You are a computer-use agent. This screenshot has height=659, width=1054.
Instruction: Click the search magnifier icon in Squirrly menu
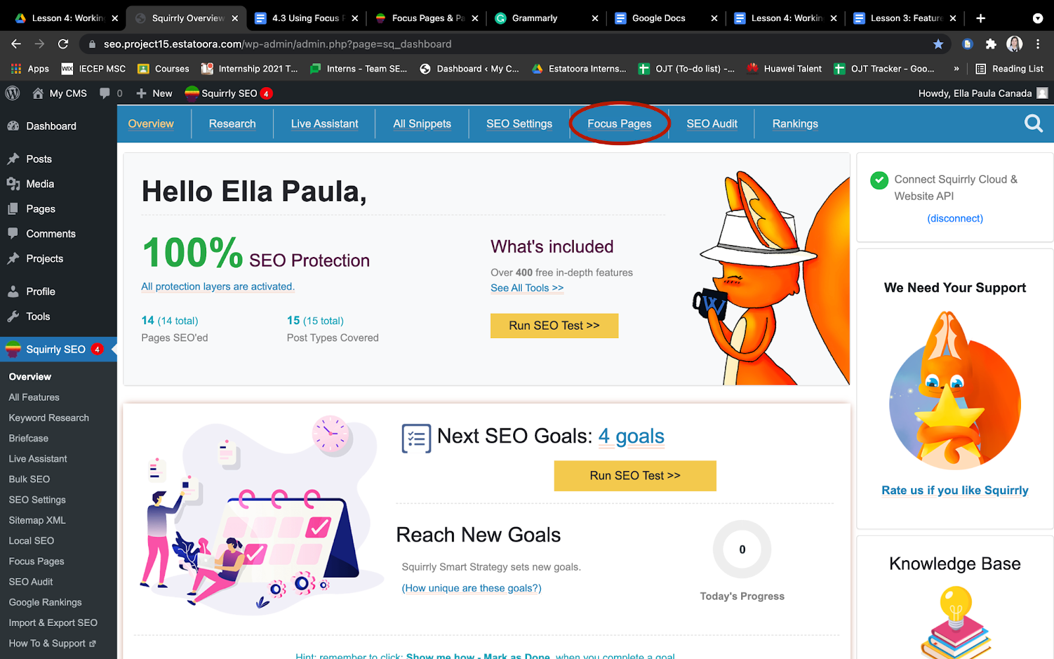point(1034,124)
